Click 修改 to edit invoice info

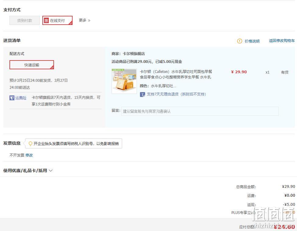29,155
